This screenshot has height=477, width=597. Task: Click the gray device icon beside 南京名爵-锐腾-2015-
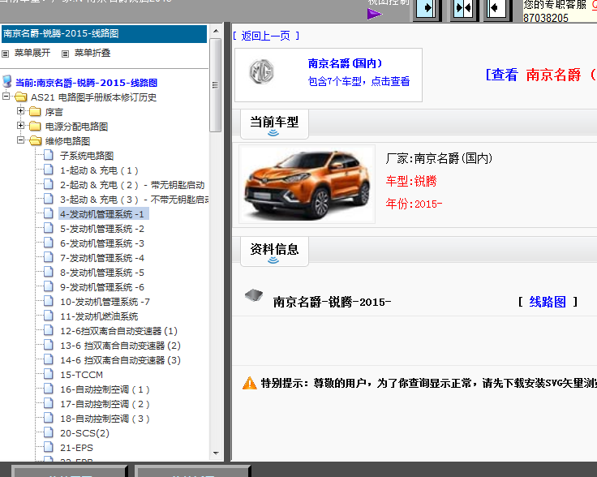point(254,295)
